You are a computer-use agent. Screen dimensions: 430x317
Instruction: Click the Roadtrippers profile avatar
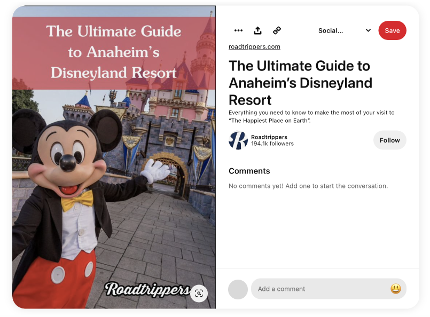(238, 140)
